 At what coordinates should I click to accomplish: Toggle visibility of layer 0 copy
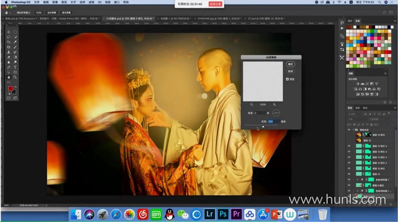349,185
